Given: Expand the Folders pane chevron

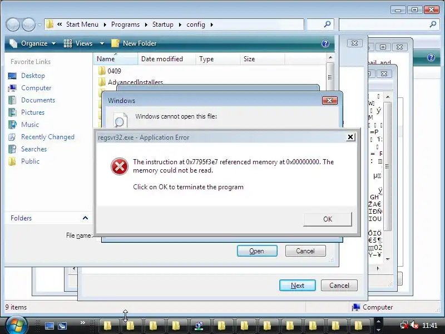Looking at the screenshot, I should (x=85, y=218).
